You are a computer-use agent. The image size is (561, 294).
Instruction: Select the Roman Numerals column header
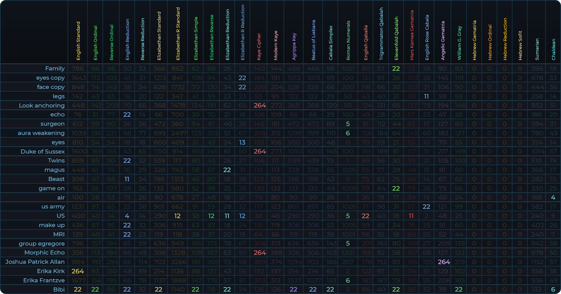coord(348,41)
